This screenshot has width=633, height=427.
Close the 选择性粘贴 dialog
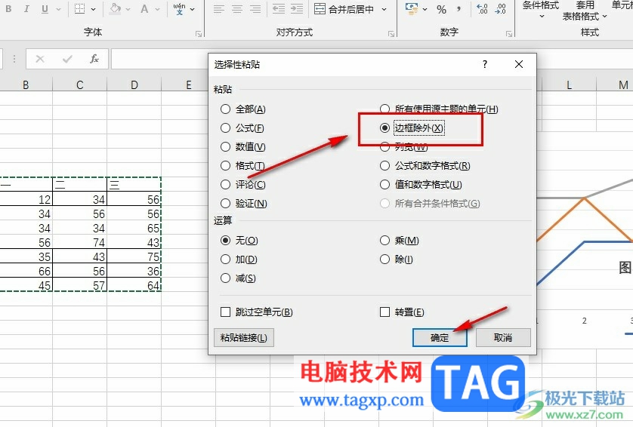click(x=519, y=65)
